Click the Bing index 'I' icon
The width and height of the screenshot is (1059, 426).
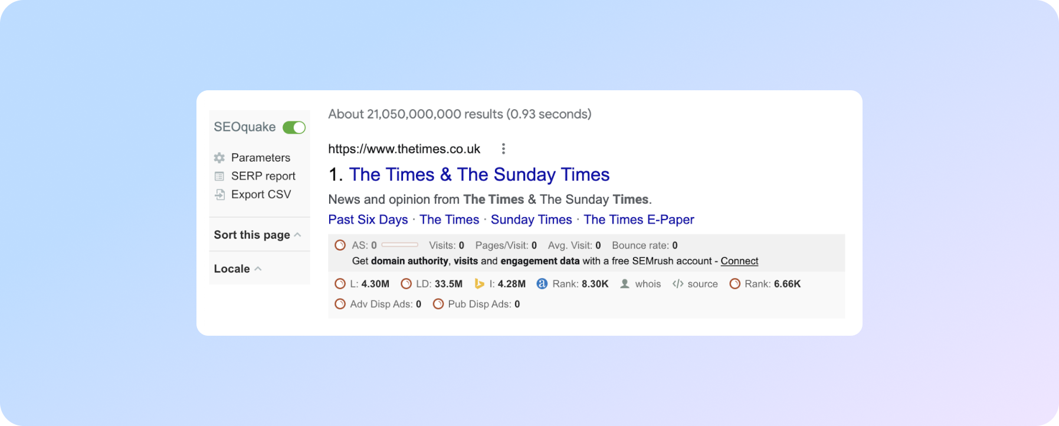tap(479, 283)
